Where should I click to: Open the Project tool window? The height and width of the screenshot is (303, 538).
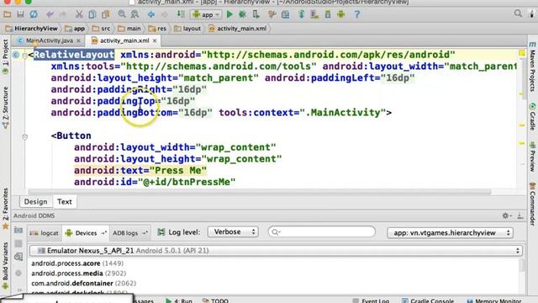point(5,56)
